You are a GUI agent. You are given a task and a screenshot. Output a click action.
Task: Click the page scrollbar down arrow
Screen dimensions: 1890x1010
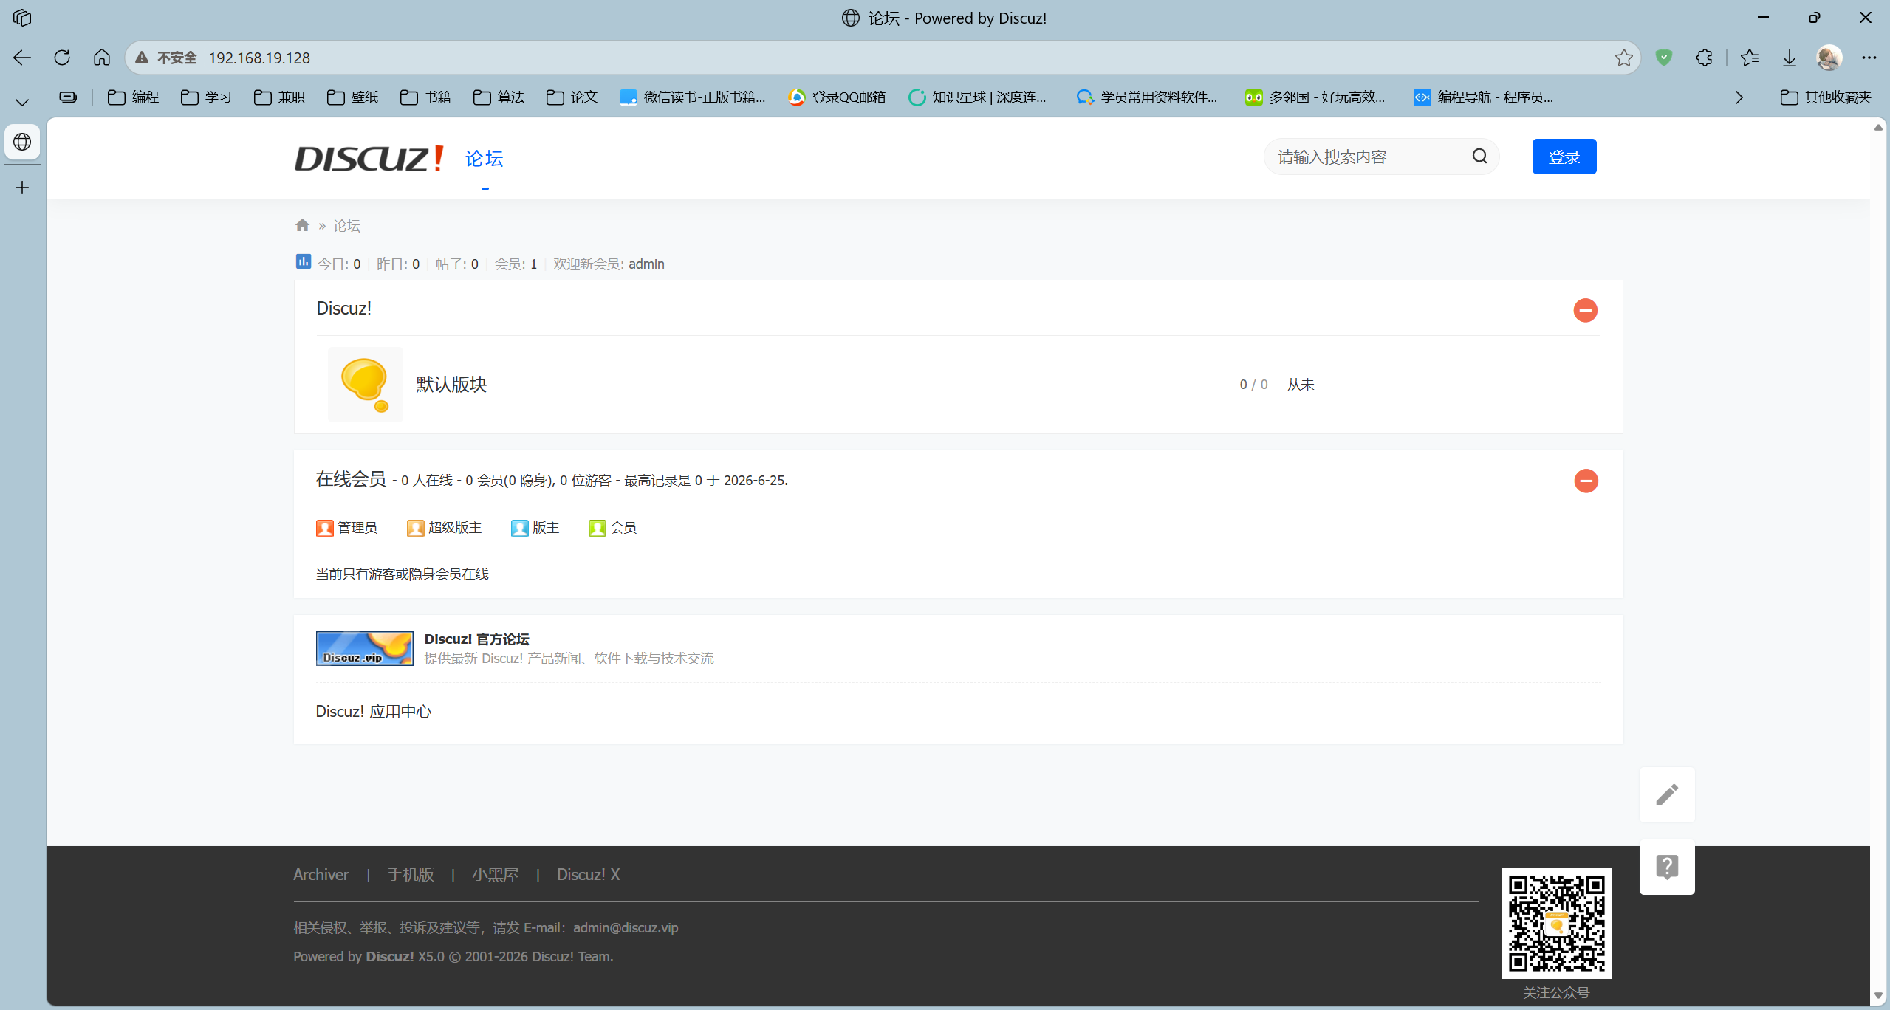tap(1878, 996)
